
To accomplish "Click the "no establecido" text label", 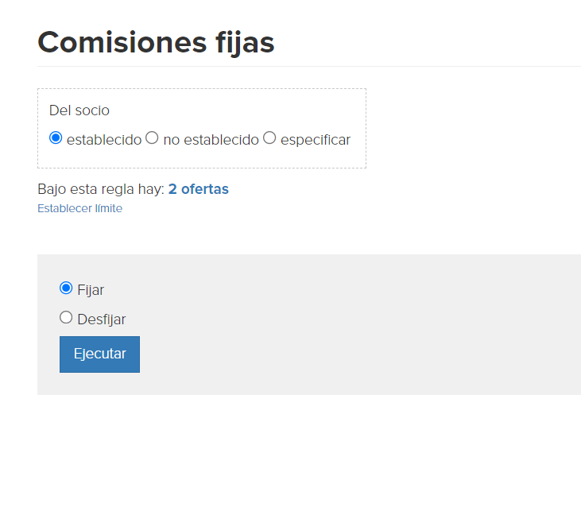I will pos(211,140).
